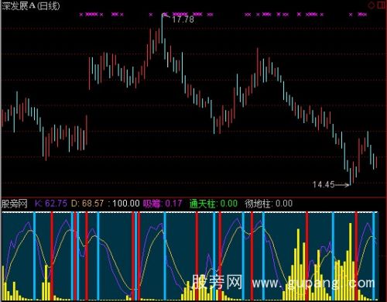Click the chart title 深发展A(日线)
This screenshot has width=387, height=302.
coord(31,5)
